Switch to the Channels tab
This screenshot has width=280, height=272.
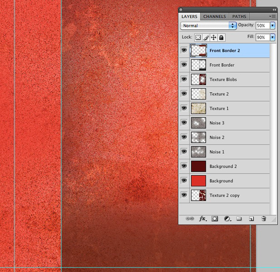(x=215, y=17)
